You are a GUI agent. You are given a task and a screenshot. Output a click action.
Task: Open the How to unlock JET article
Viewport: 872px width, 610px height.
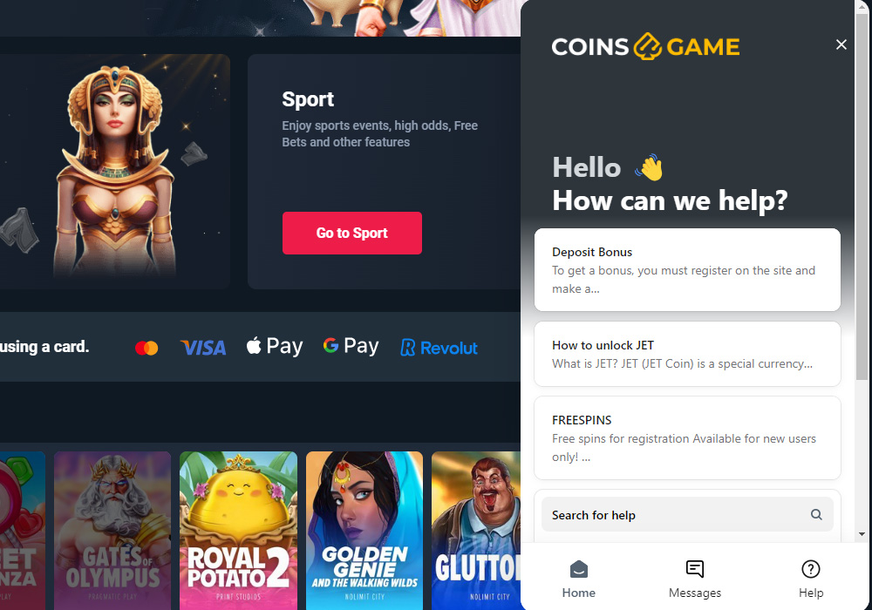pyautogui.click(x=687, y=354)
